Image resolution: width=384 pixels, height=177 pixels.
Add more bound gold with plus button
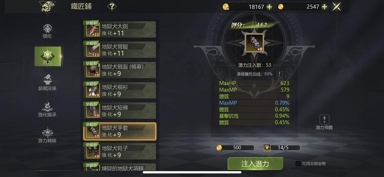(x=269, y=7)
